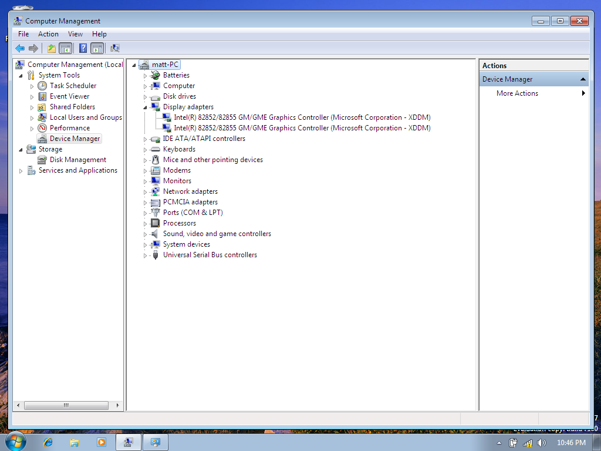The image size is (601, 451).
Task: Expand the Computer device category
Action: pos(146,86)
